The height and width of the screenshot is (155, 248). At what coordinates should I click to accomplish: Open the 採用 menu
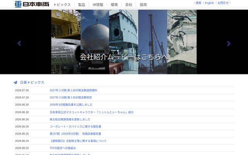pos(143,5)
